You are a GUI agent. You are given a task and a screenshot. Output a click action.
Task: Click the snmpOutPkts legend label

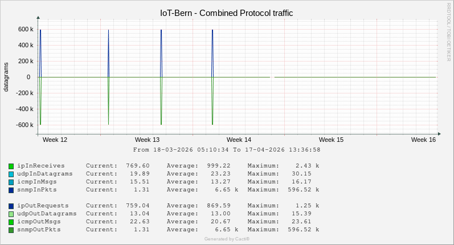click(x=39, y=230)
